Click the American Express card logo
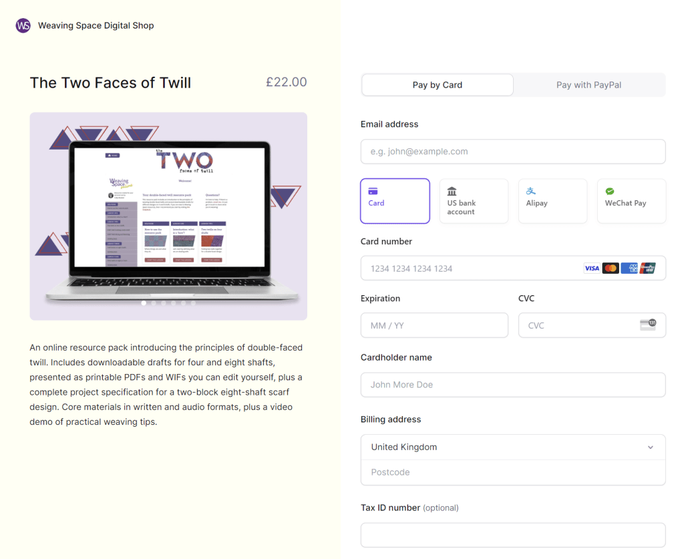The image size is (684, 559). [x=629, y=268]
